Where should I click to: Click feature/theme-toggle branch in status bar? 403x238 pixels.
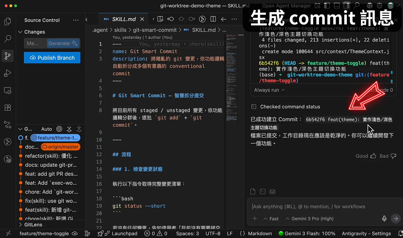(44, 233)
